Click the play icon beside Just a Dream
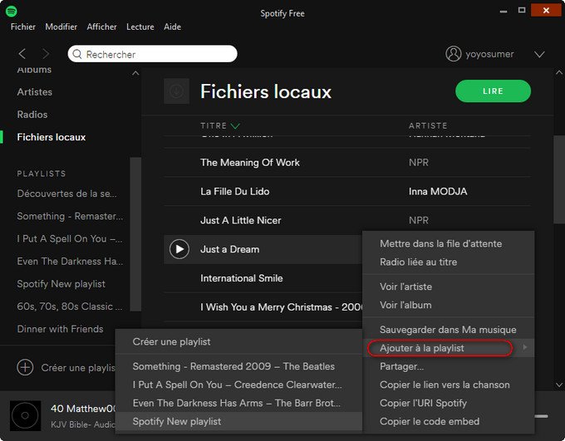565x441 pixels. [x=179, y=249]
